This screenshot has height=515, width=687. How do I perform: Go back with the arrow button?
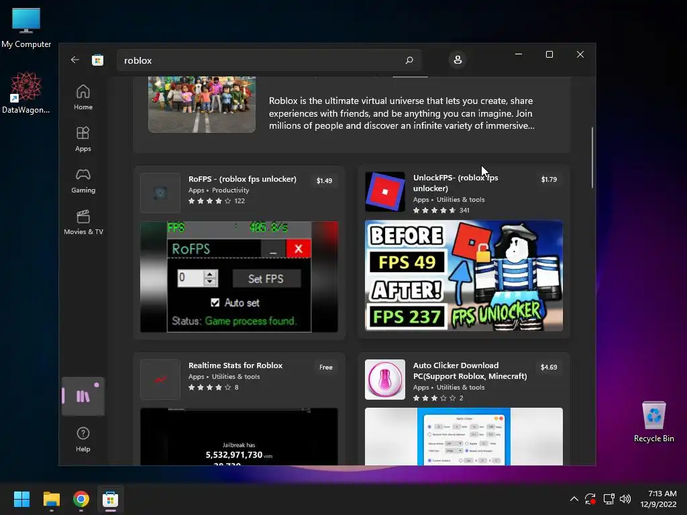pos(75,60)
